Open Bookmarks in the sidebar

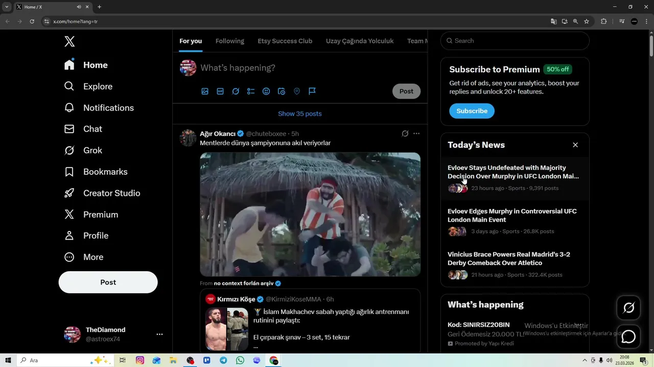point(96,172)
